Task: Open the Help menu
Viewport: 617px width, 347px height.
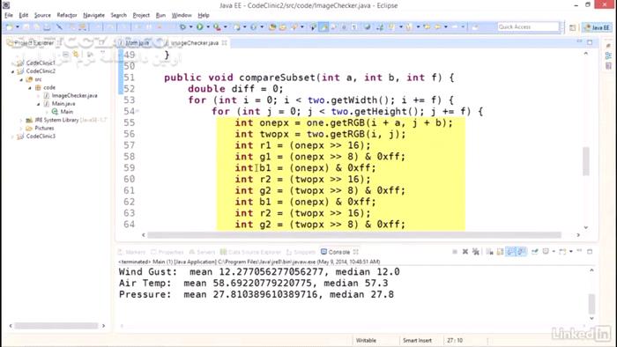Action: point(203,15)
